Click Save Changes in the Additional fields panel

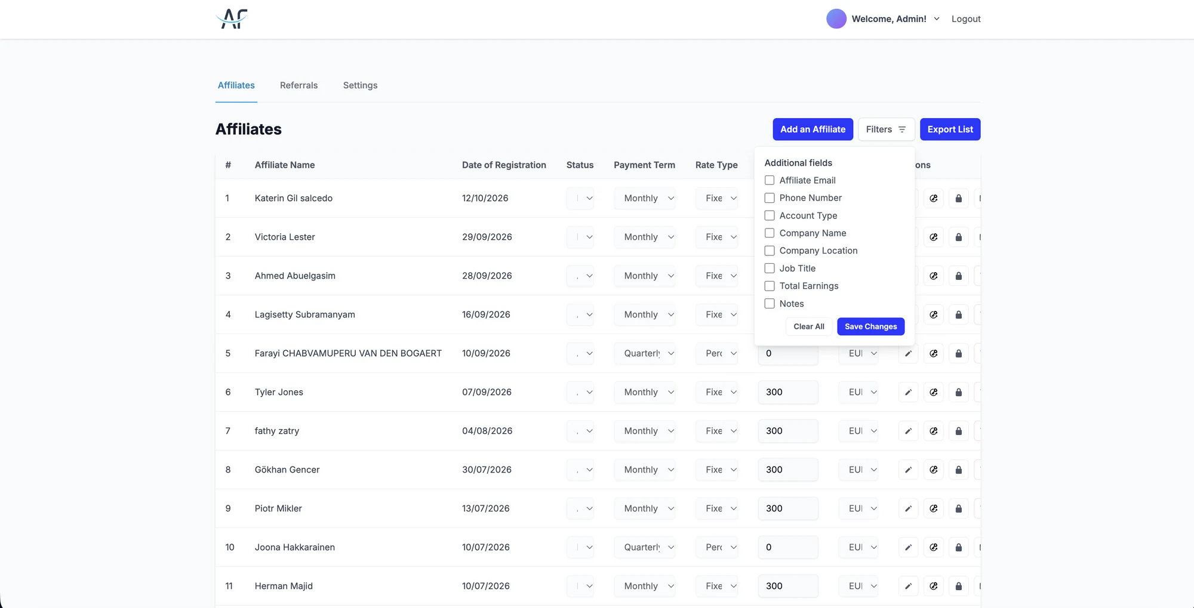870,326
